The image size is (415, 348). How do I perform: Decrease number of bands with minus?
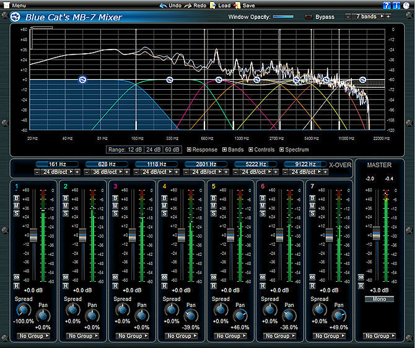coord(348,16)
